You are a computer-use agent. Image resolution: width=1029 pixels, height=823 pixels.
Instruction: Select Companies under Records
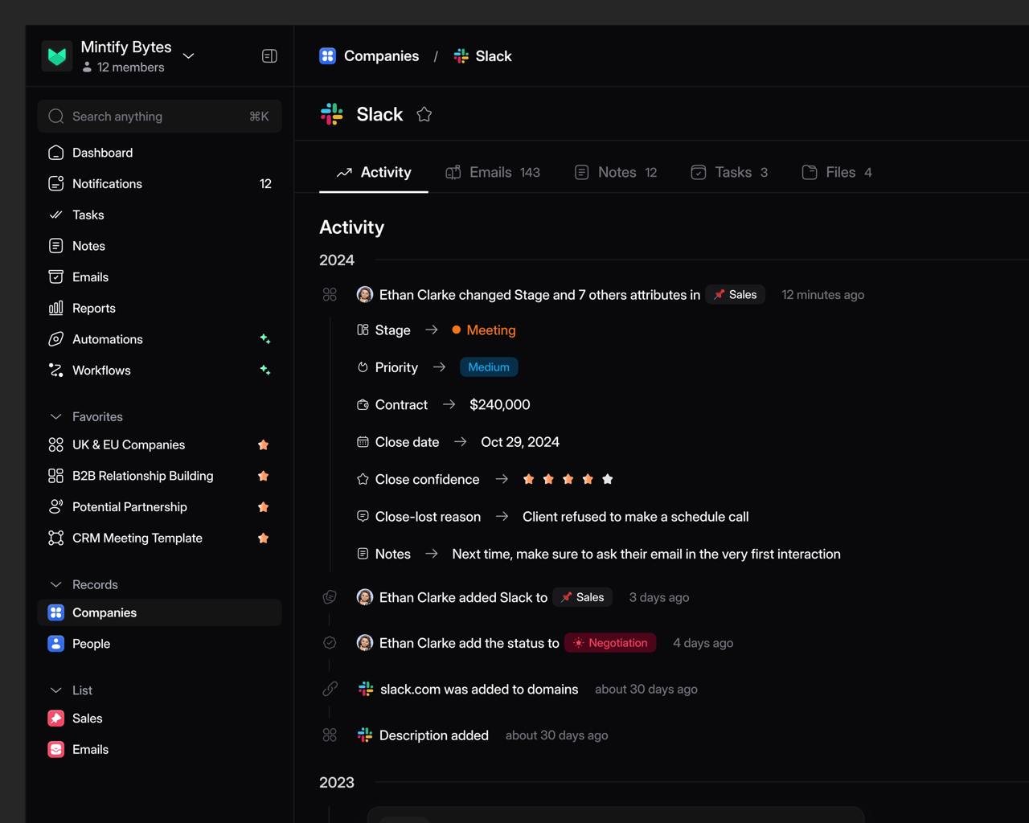point(159,612)
